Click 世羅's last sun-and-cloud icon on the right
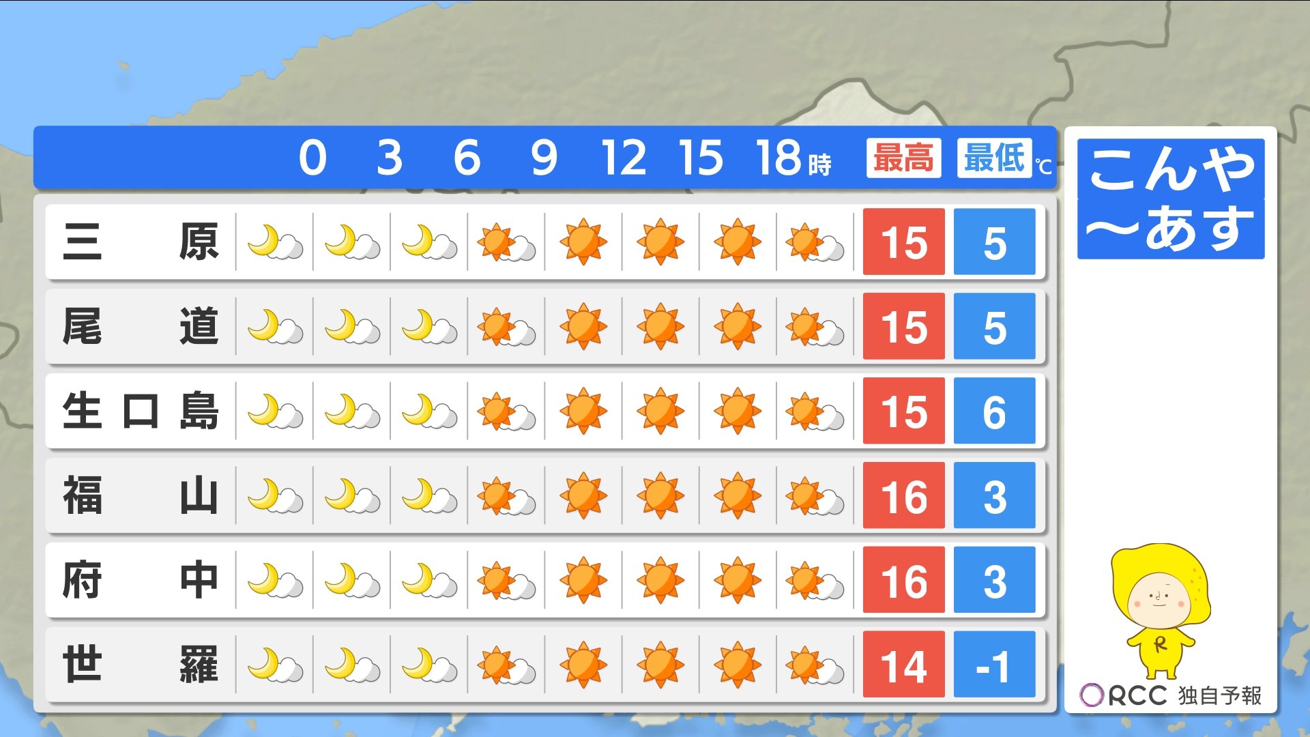The height and width of the screenshot is (737, 1310). tap(814, 665)
